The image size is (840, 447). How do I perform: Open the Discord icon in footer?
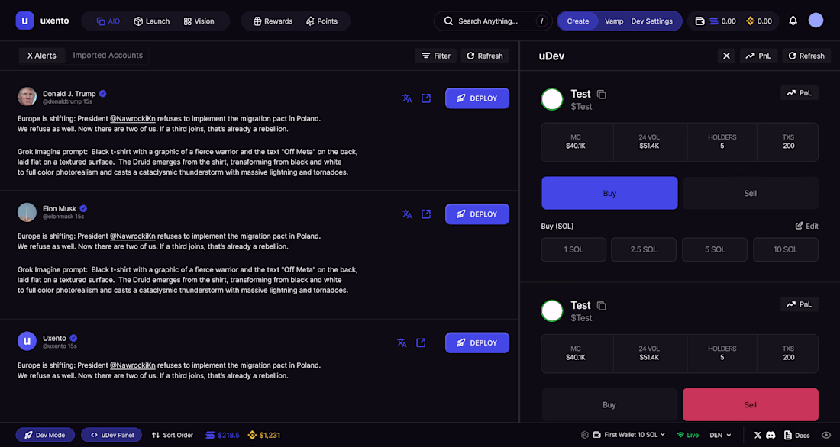pyautogui.click(x=771, y=436)
